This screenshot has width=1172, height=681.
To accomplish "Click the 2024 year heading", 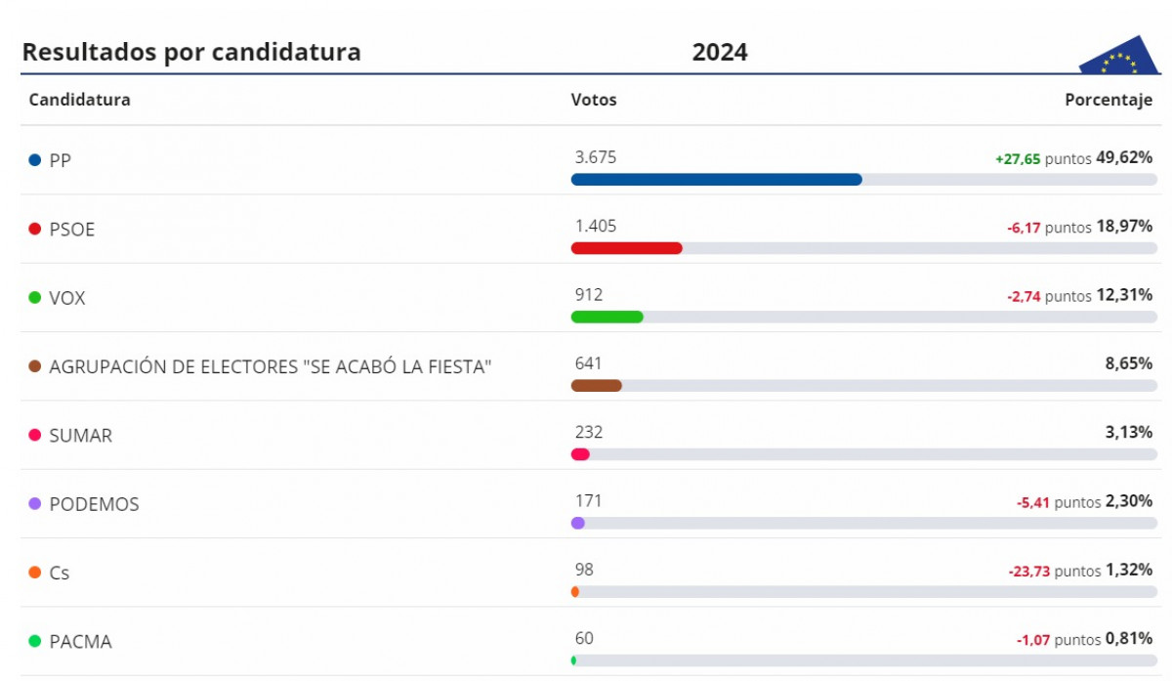I will click(720, 53).
